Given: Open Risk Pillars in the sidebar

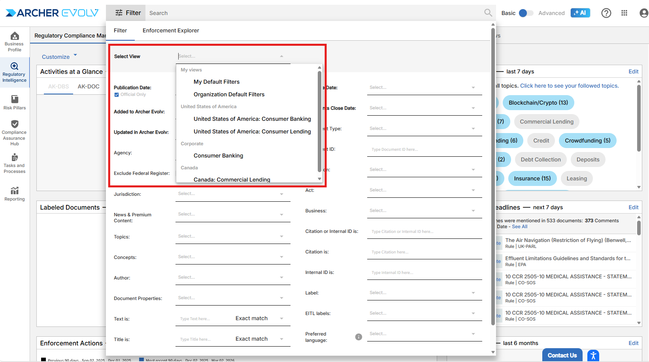Looking at the screenshot, I should click(15, 102).
